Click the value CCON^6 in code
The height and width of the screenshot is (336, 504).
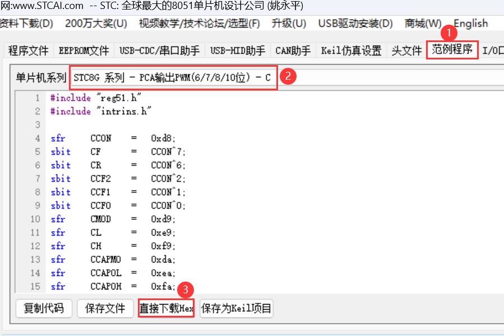[167, 165]
